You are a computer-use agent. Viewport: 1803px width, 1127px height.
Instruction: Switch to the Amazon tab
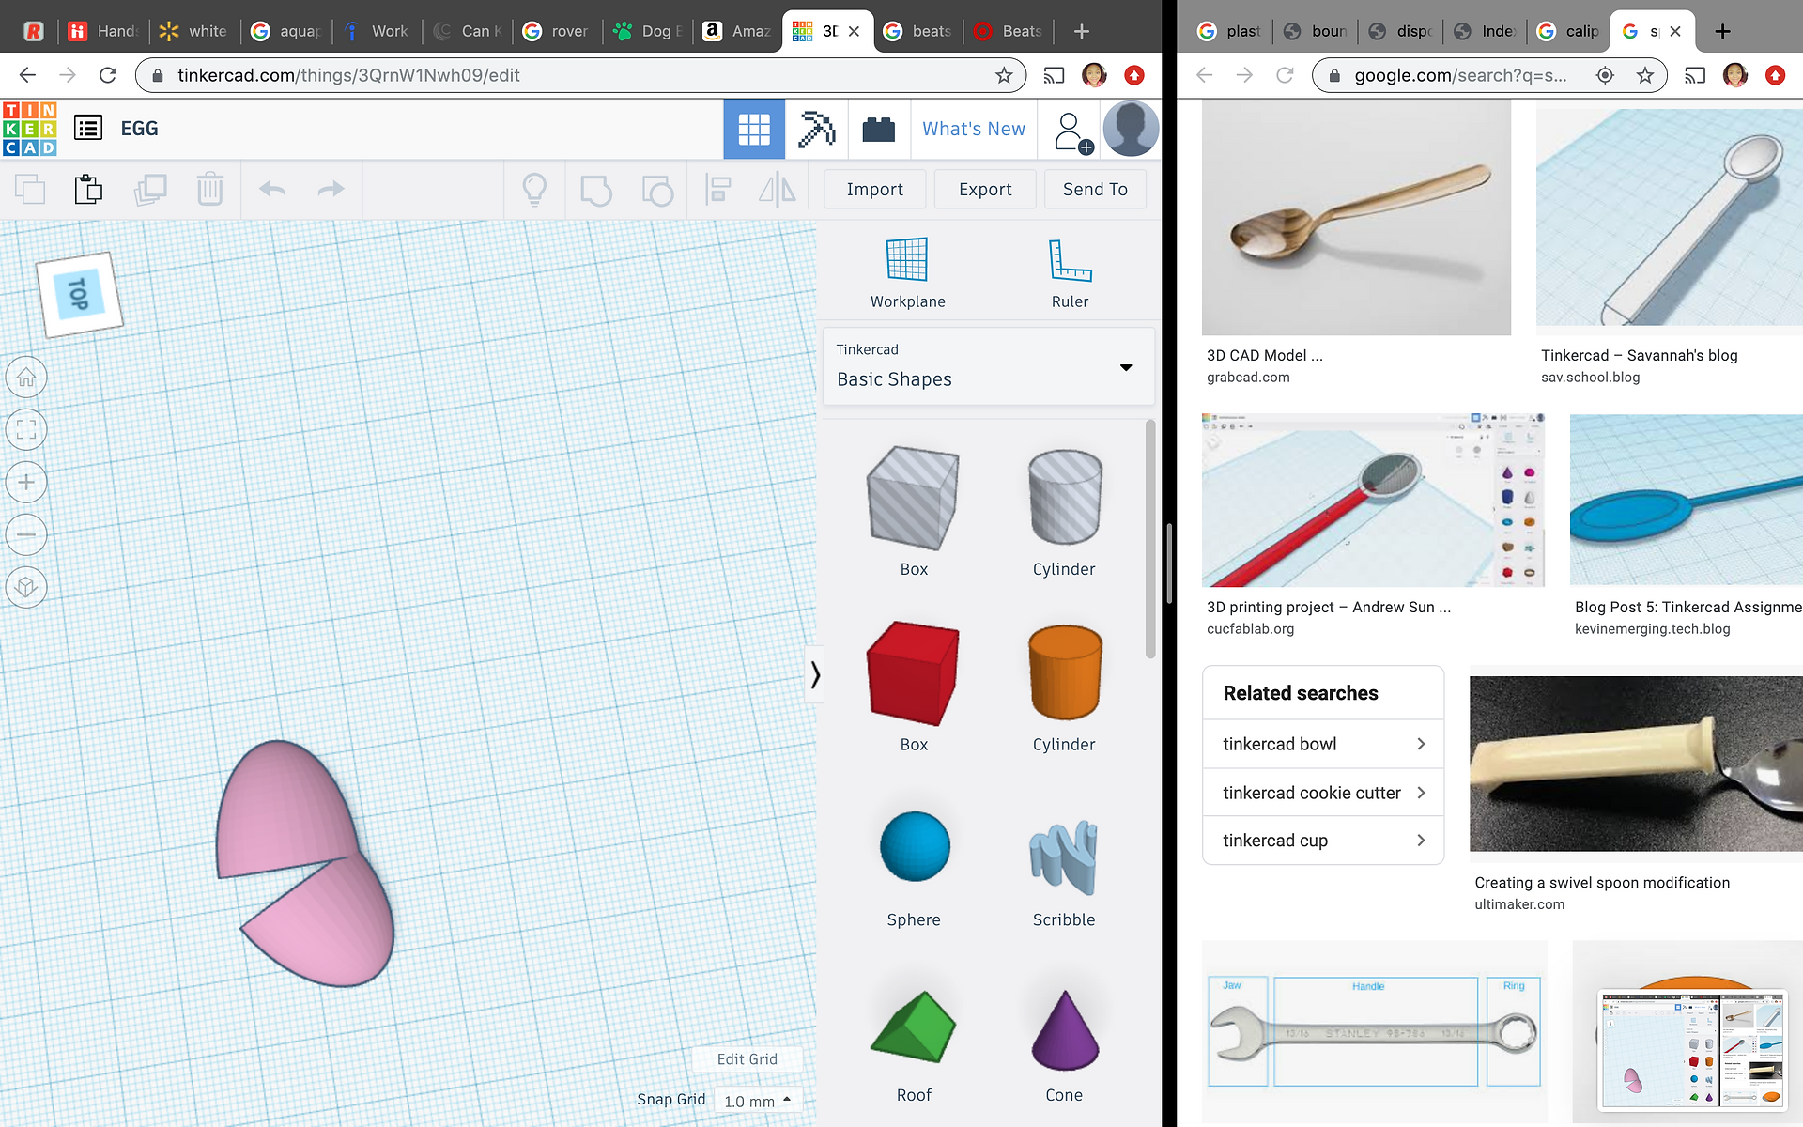pos(738,31)
